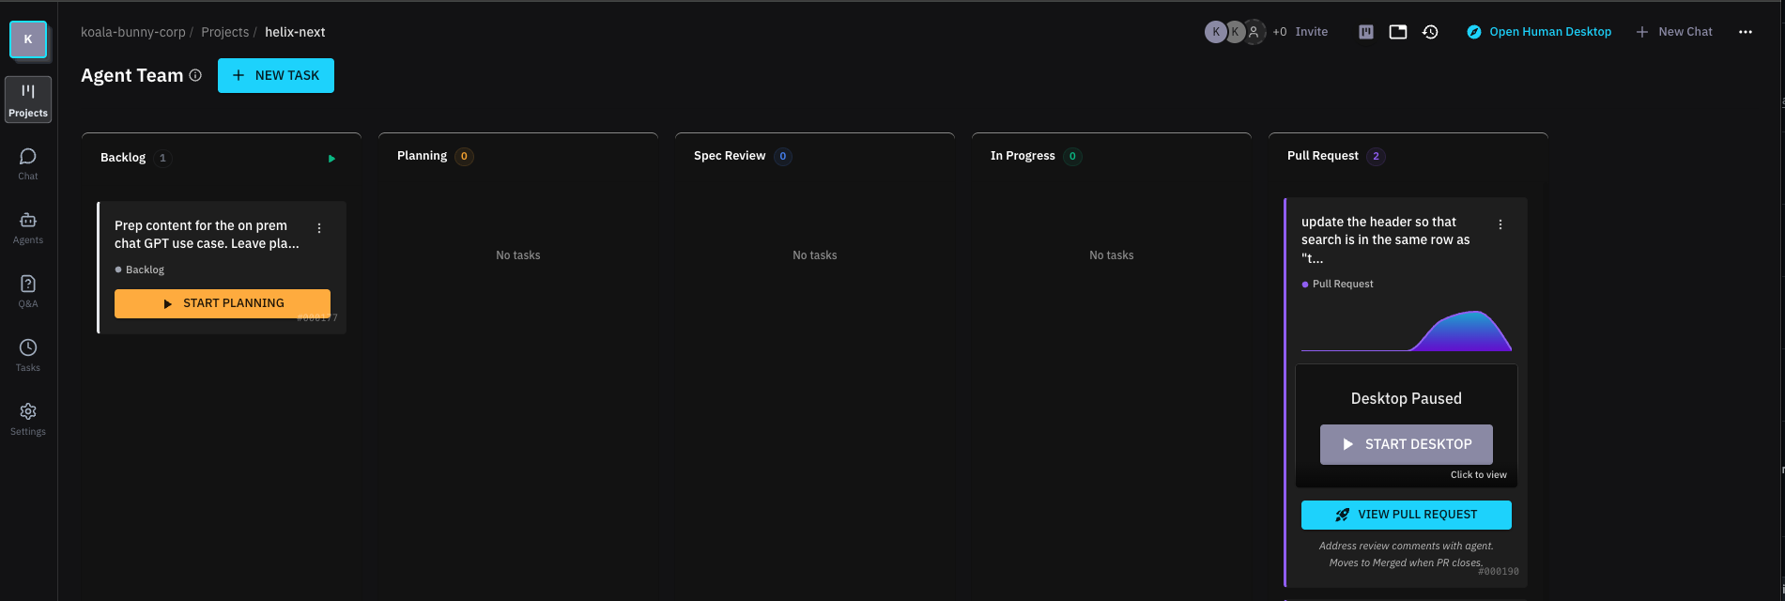Click the NEW TASK button

click(x=276, y=75)
